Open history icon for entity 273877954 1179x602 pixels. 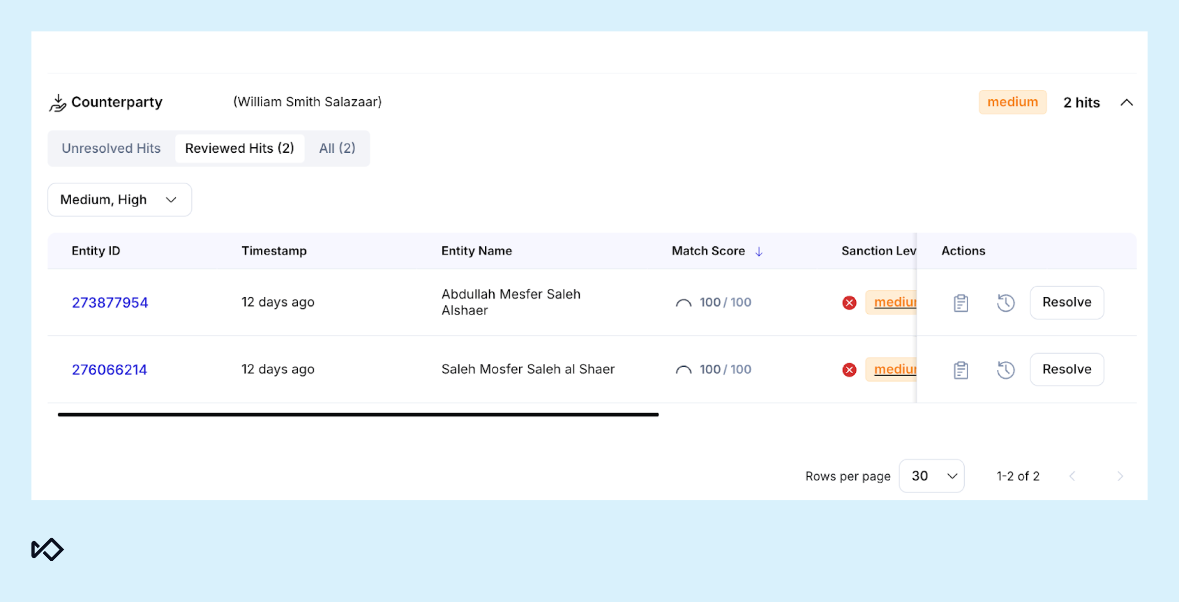1006,303
